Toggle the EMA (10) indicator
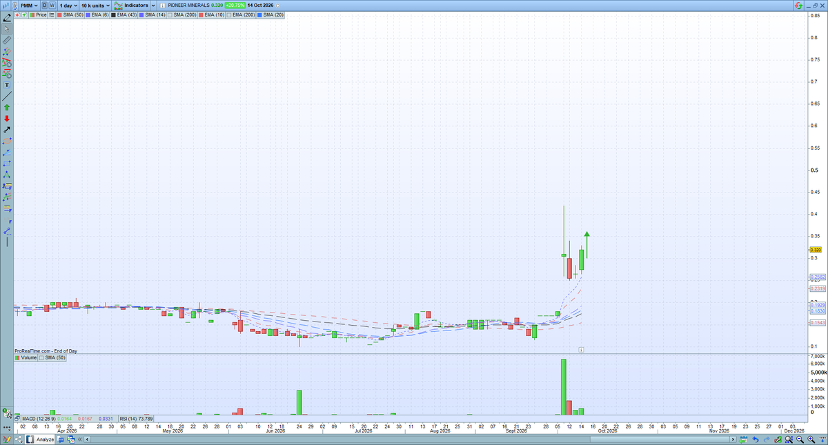The height and width of the screenshot is (445, 828). (x=212, y=14)
